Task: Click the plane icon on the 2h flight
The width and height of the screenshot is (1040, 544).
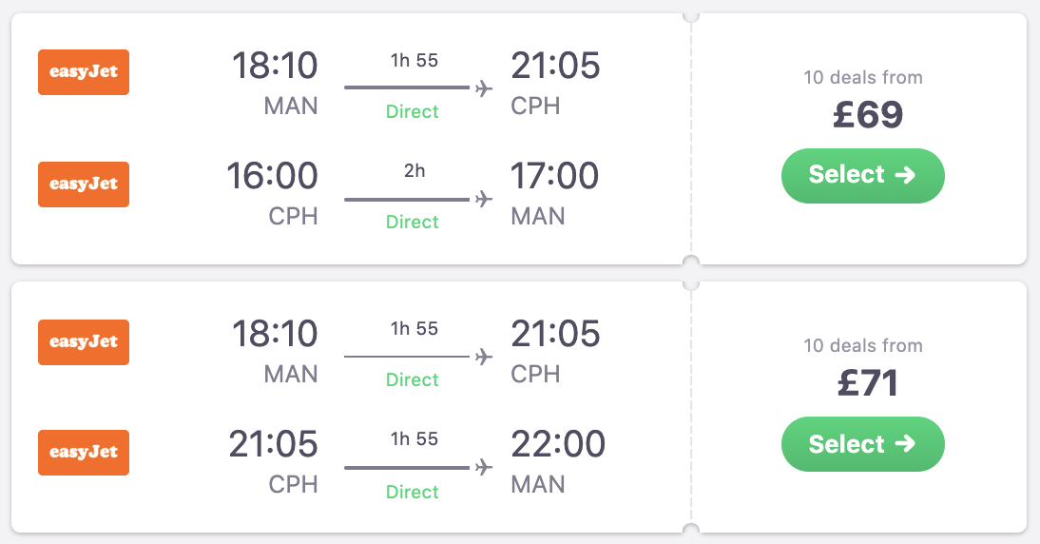Action: coord(484,199)
